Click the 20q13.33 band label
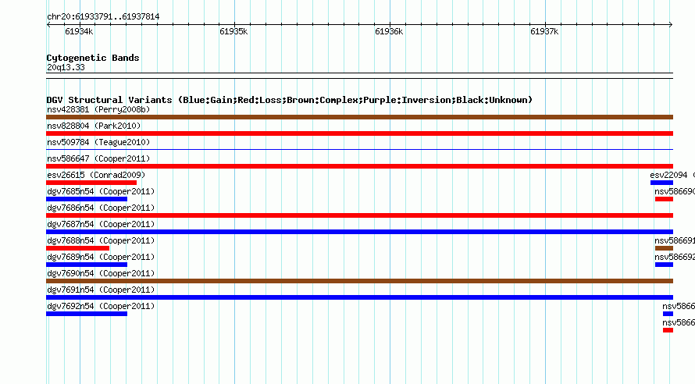The image size is (695, 384). click(66, 67)
